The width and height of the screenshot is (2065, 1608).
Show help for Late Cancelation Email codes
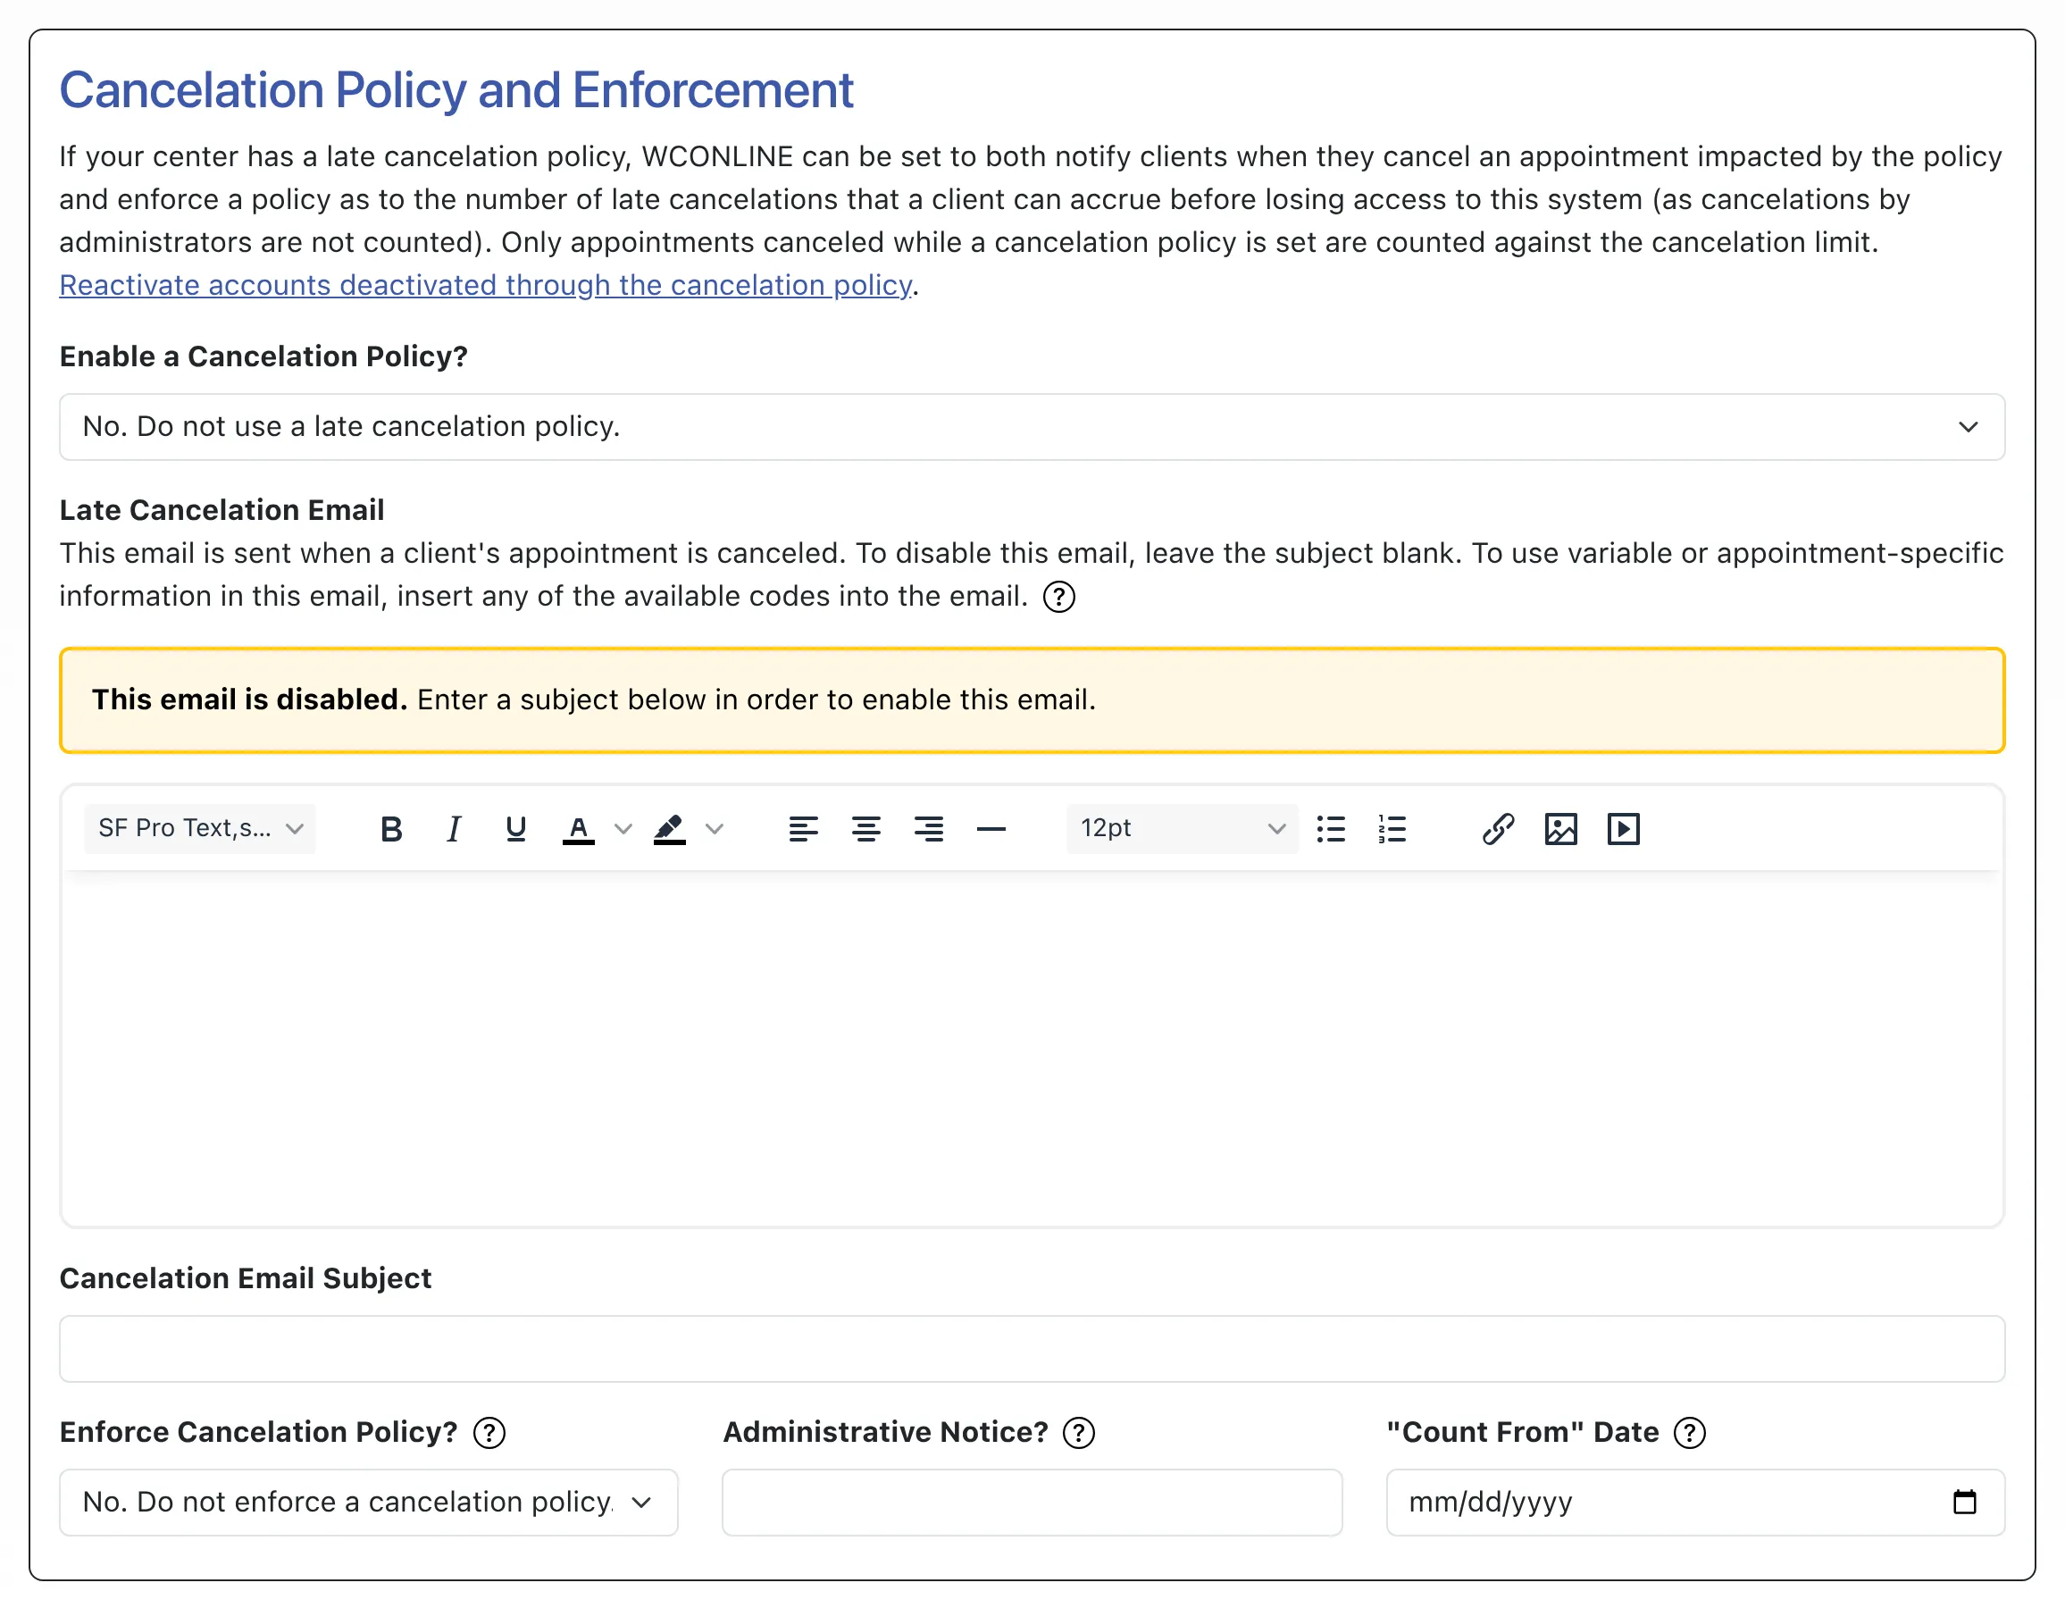[x=1059, y=597]
